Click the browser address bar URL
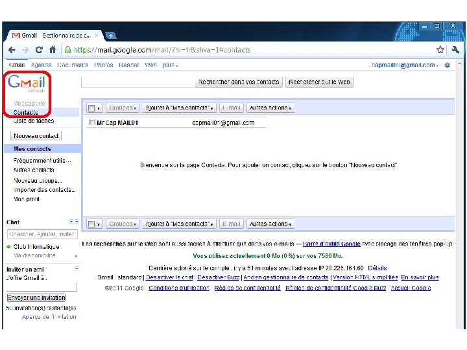This screenshot has width=467, height=350. coord(162,50)
